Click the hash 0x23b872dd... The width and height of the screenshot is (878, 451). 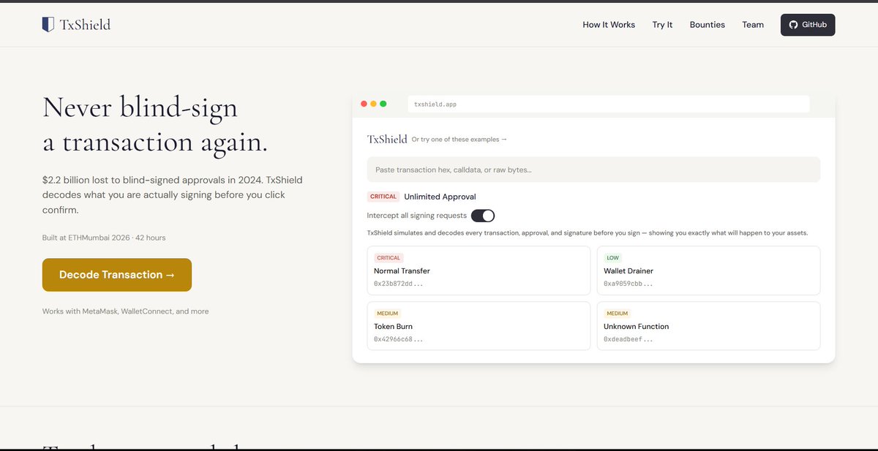[398, 284]
